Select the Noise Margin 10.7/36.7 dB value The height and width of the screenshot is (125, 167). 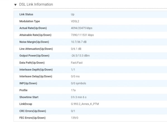point(79,42)
